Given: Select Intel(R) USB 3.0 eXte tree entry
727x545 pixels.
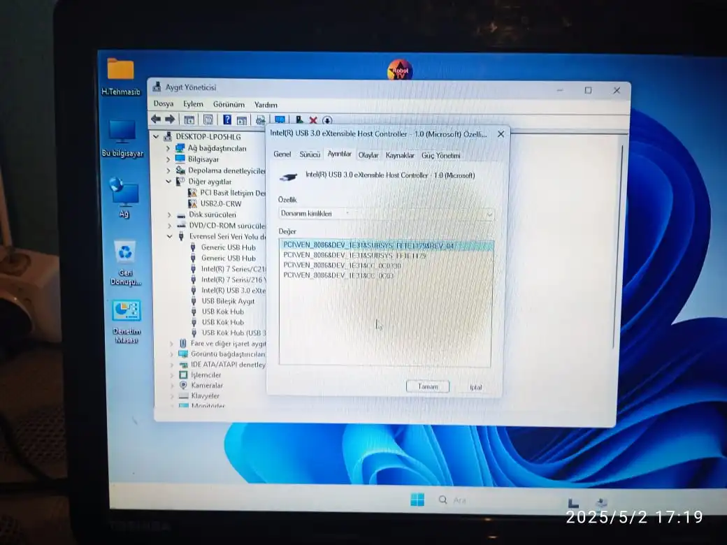Looking at the screenshot, I should (228, 290).
